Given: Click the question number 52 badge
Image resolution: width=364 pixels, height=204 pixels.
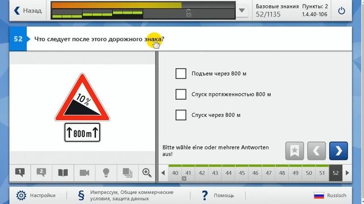Looking at the screenshot, I should click(x=18, y=39).
